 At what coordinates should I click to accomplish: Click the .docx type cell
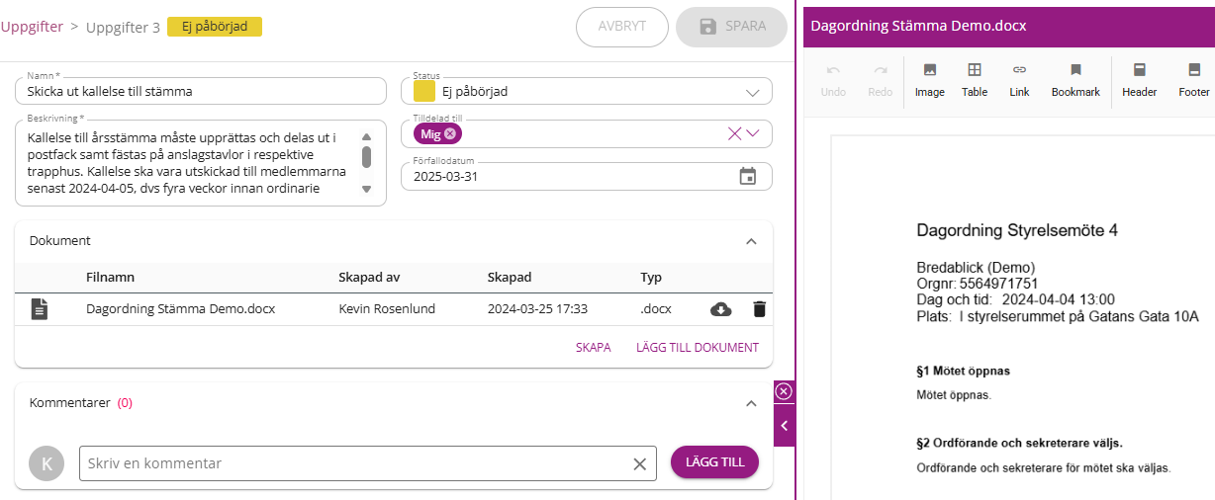656,309
